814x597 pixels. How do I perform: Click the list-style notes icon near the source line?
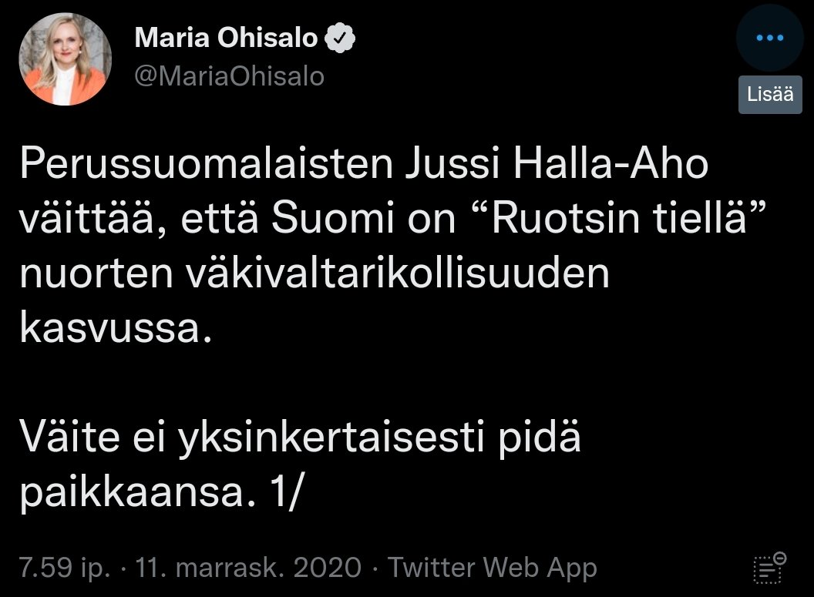coord(770,568)
